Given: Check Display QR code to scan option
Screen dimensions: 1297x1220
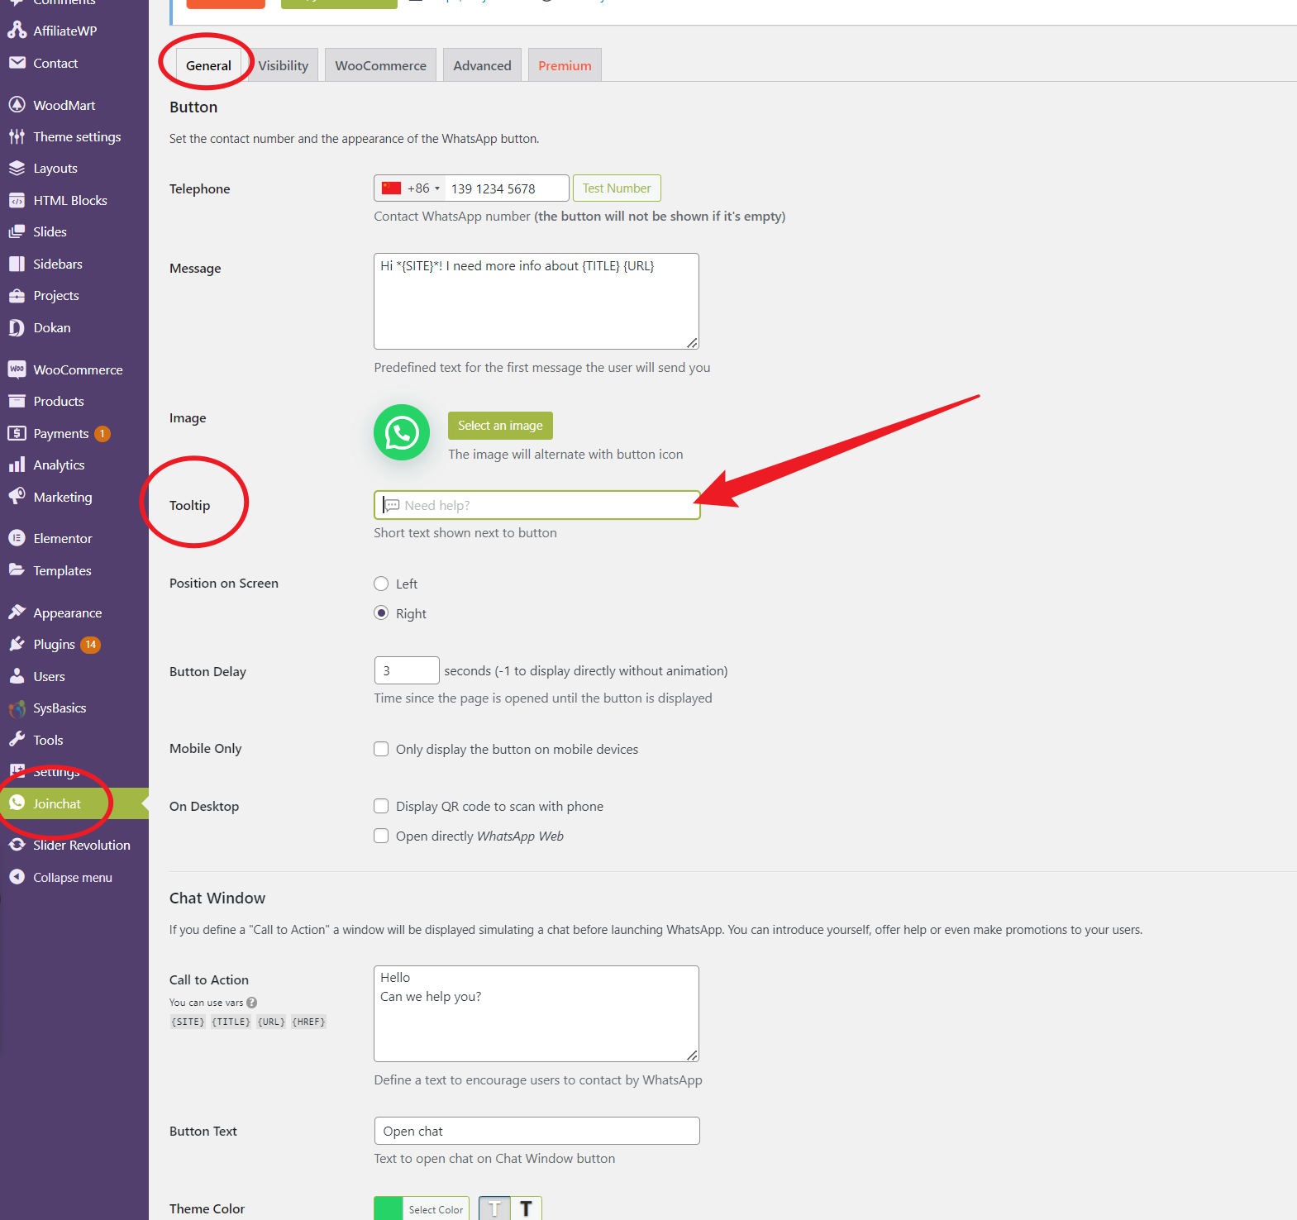Looking at the screenshot, I should [381, 806].
